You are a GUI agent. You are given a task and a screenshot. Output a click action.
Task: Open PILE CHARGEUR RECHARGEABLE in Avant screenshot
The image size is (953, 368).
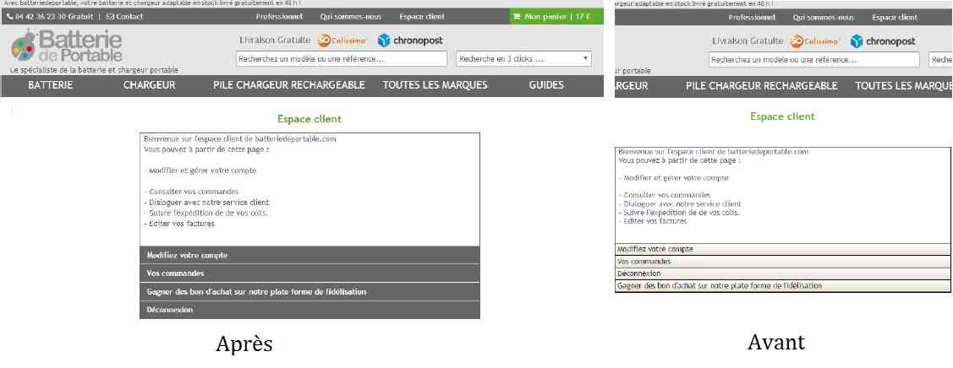coord(762,86)
